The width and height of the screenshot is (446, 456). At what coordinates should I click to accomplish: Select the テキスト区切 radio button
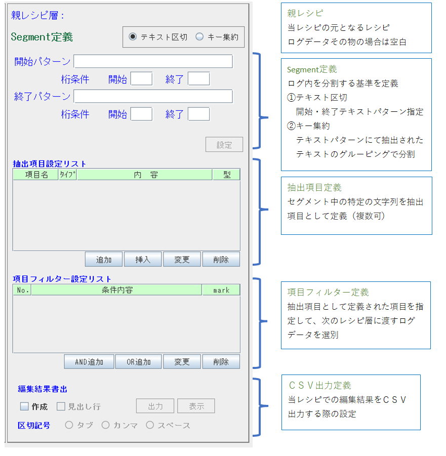(x=132, y=37)
